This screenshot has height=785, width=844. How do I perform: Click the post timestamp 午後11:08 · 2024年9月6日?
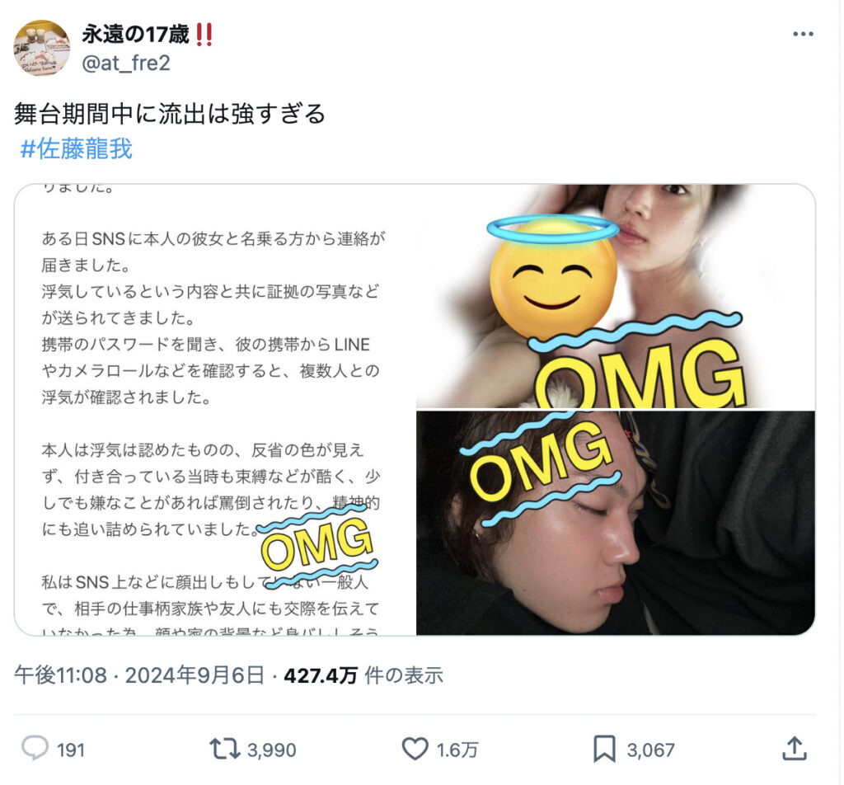(x=138, y=675)
